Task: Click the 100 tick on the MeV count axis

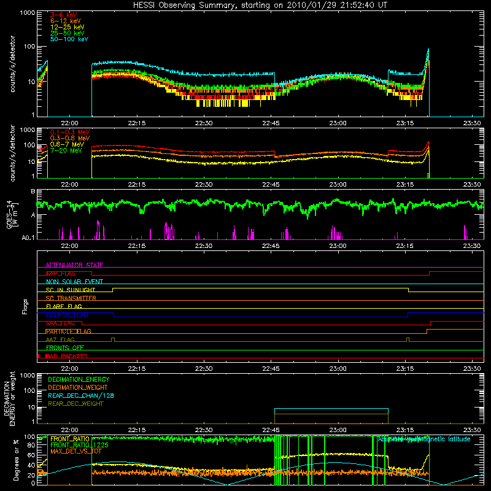Action: 29,145
